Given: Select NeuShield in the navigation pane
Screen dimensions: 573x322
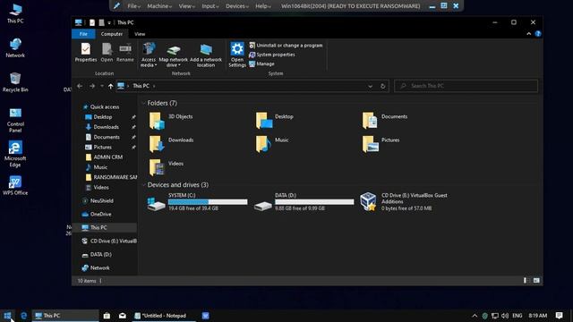Looking at the screenshot, I should pos(101,200).
